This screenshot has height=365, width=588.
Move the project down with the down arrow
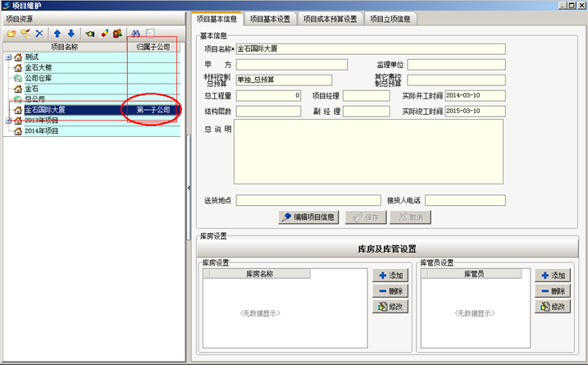click(71, 34)
